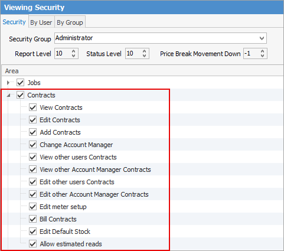Uncheck the Bill Contracts checkbox
284x251 pixels.
[x=32, y=219]
